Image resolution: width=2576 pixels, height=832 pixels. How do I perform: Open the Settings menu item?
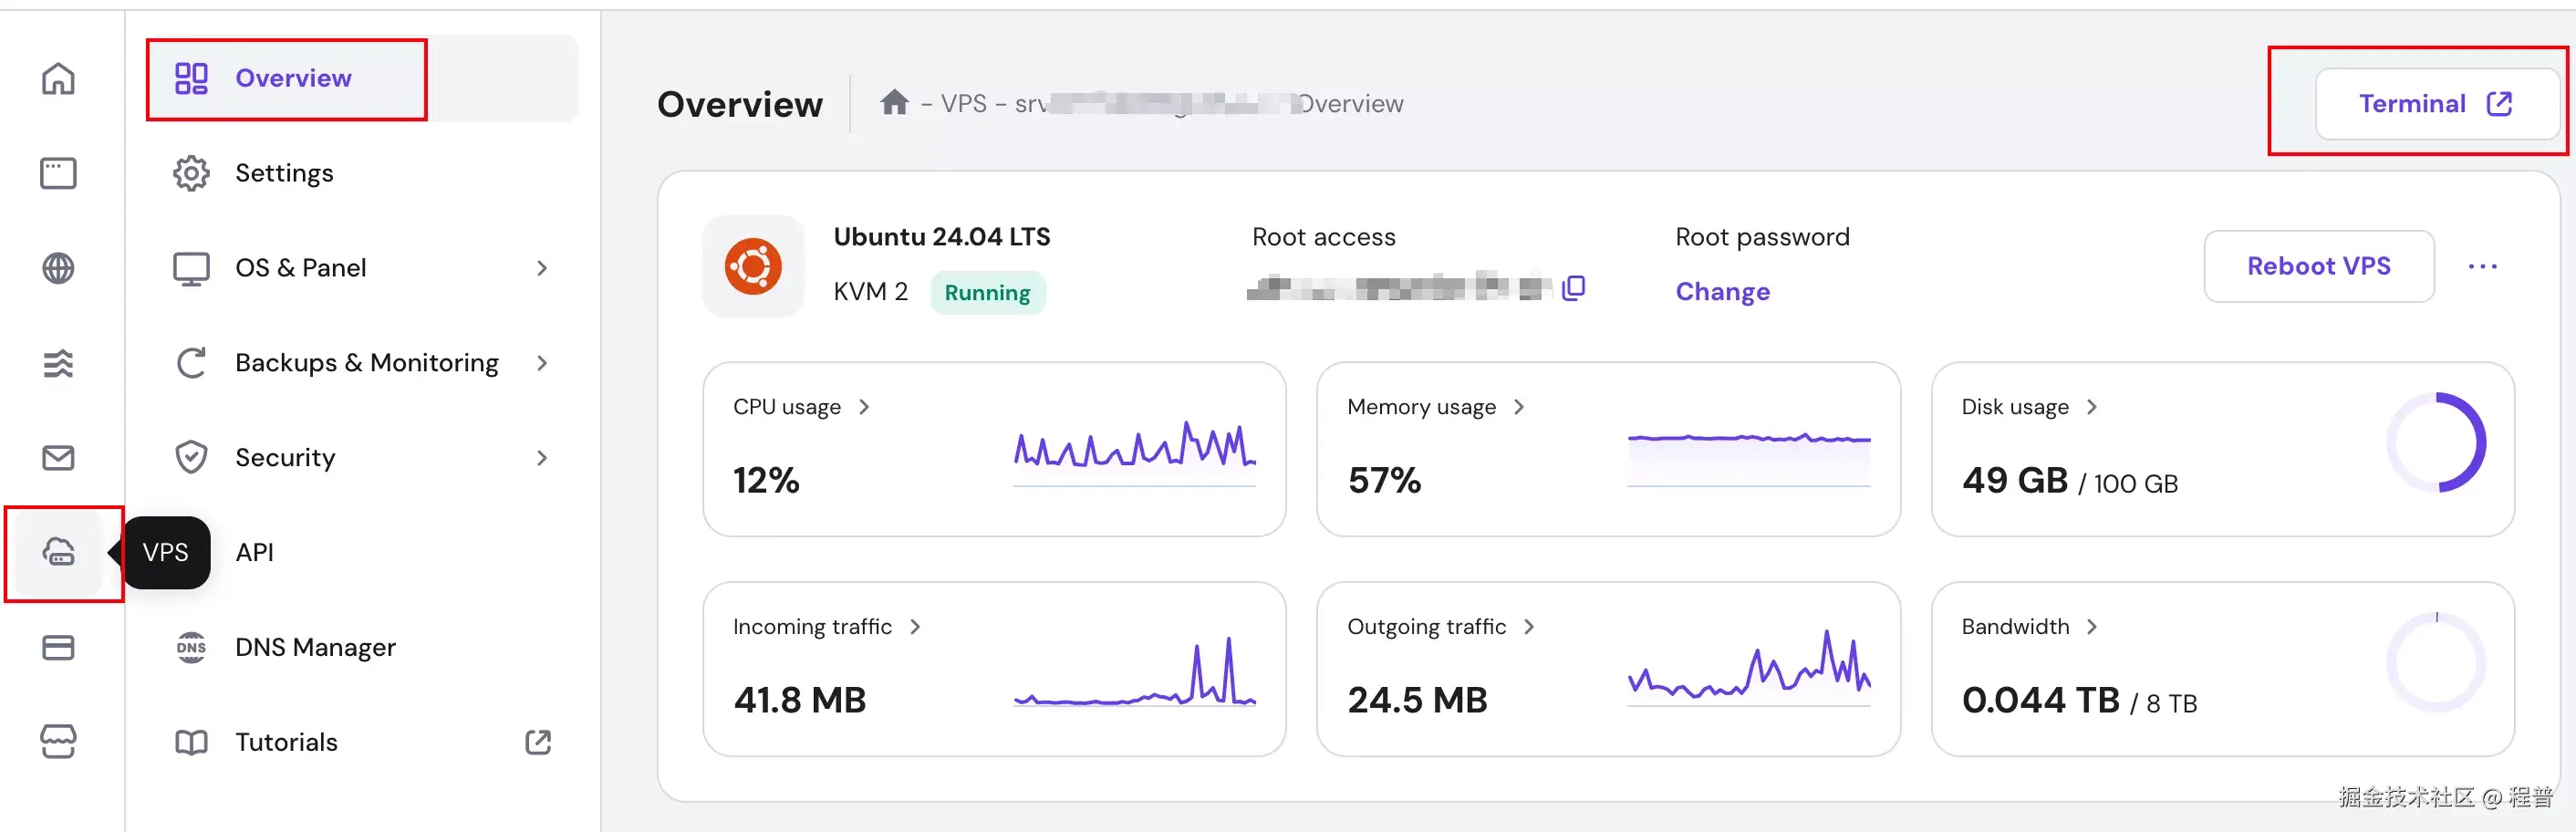pyautogui.click(x=362, y=173)
